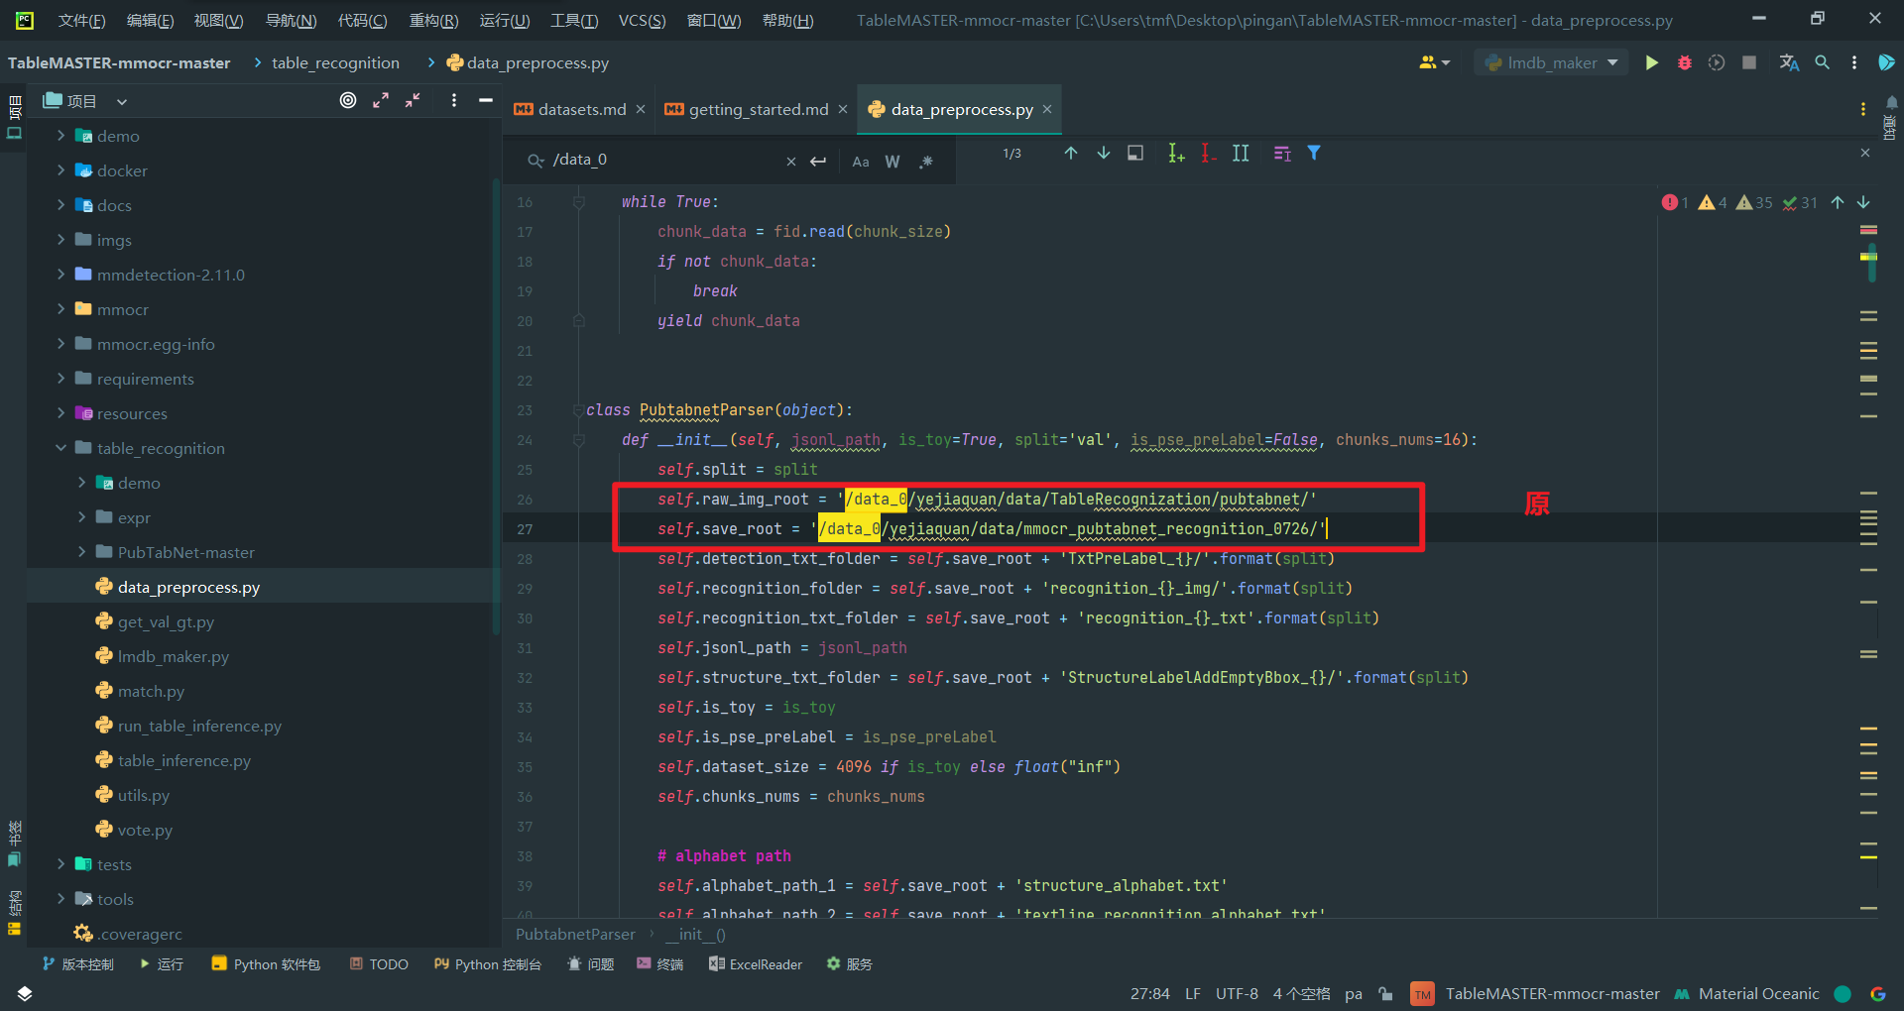Open the code-with-me user icon
This screenshot has height=1011, width=1904.
1434,62
